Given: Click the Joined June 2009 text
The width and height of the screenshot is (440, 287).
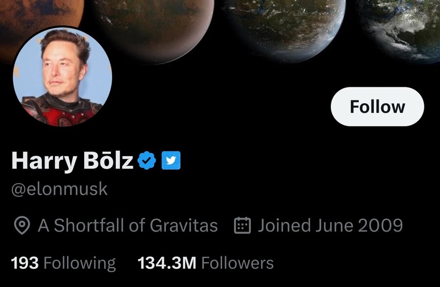Looking at the screenshot, I should pos(330,225).
